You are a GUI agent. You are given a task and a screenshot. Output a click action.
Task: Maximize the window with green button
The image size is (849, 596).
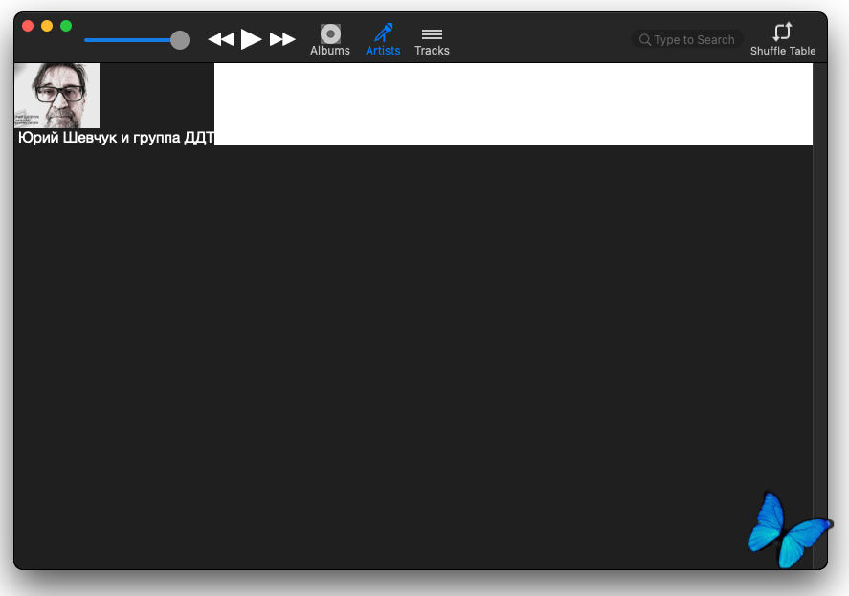tap(66, 26)
